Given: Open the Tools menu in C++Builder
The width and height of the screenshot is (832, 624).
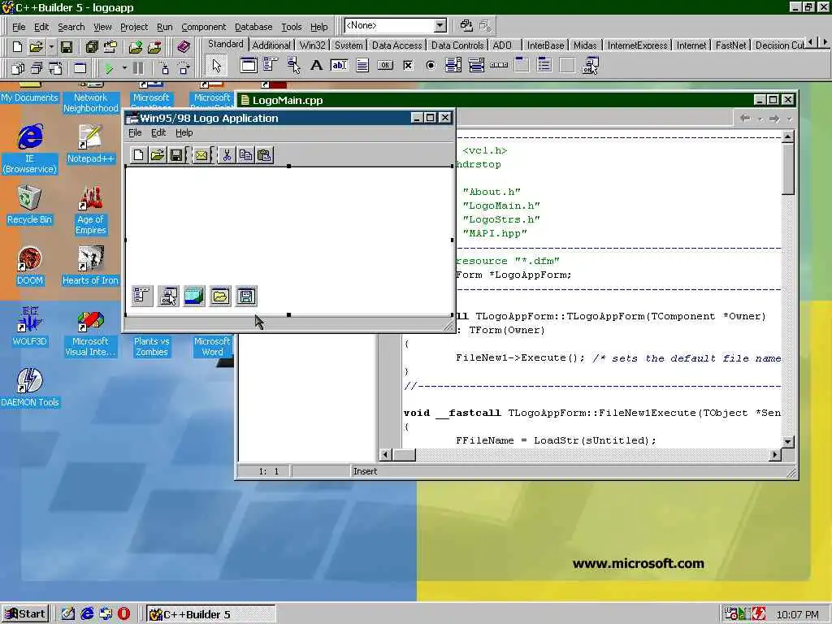Looking at the screenshot, I should [x=292, y=27].
